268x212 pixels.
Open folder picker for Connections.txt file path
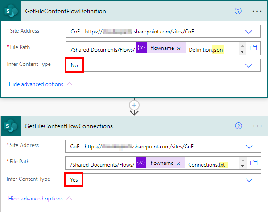(x=254, y=163)
